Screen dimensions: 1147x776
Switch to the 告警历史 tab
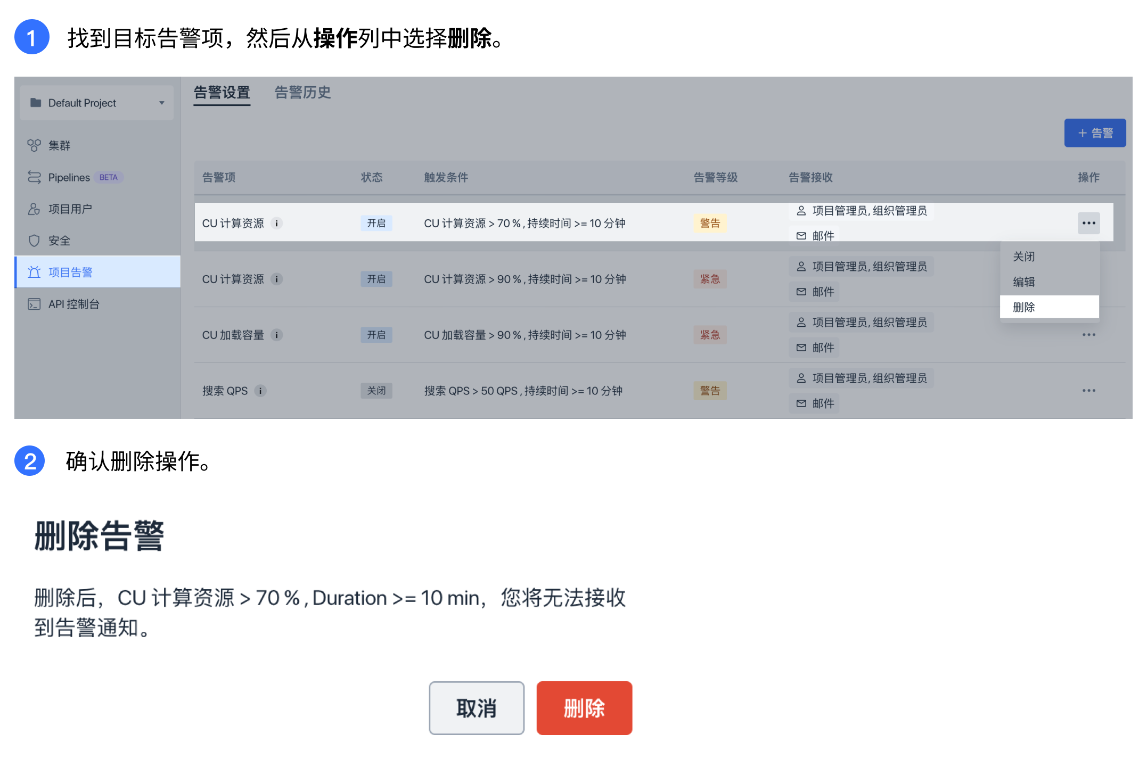click(x=302, y=93)
